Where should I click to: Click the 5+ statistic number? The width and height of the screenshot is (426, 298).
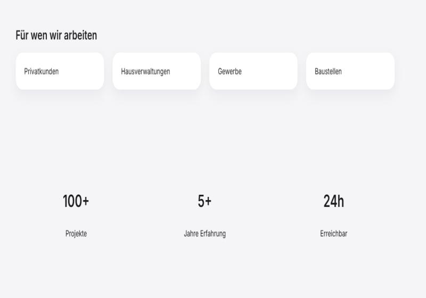tap(204, 202)
